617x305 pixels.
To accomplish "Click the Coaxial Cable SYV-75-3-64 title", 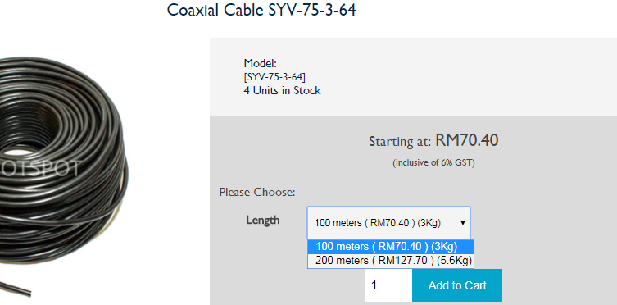I will point(261,10).
